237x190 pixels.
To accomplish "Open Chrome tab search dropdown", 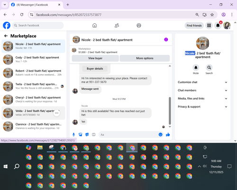I will (x=5, y=5).
